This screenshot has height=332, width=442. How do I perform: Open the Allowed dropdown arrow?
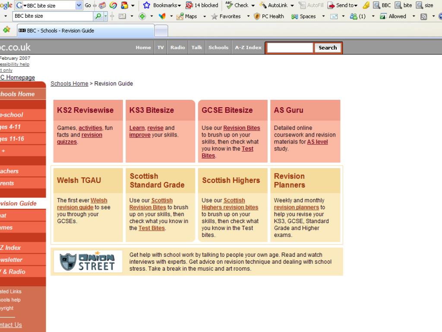click(414, 16)
